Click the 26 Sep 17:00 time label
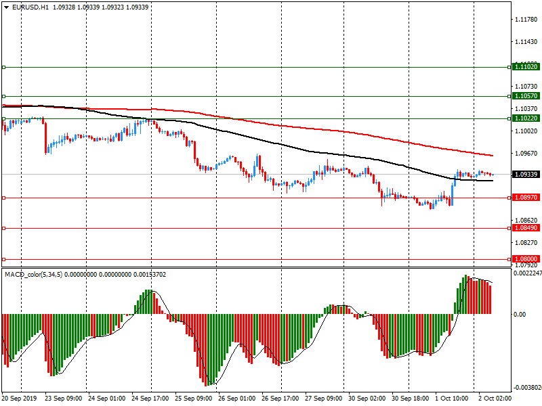 (280, 399)
